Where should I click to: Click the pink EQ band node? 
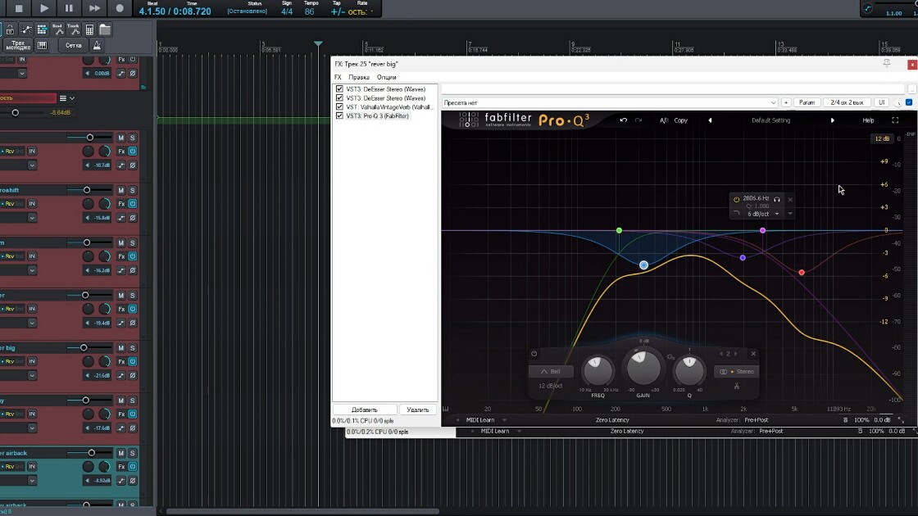(x=763, y=230)
